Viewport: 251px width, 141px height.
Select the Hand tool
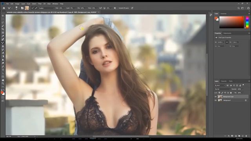(x=3, y=80)
